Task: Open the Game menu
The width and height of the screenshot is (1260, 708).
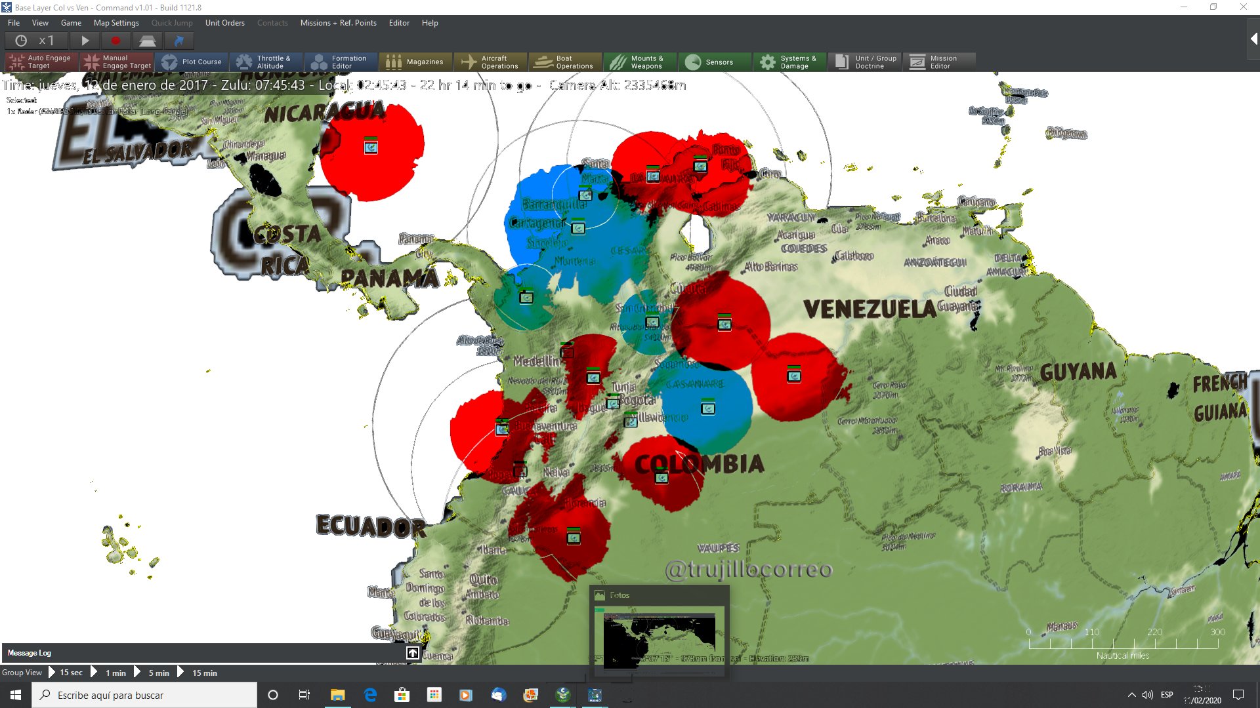Action: click(x=71, y=22)
